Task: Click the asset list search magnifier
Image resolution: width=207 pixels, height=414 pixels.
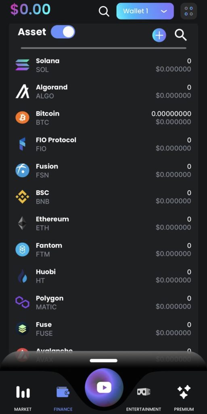Action: [x=181, y=35]
